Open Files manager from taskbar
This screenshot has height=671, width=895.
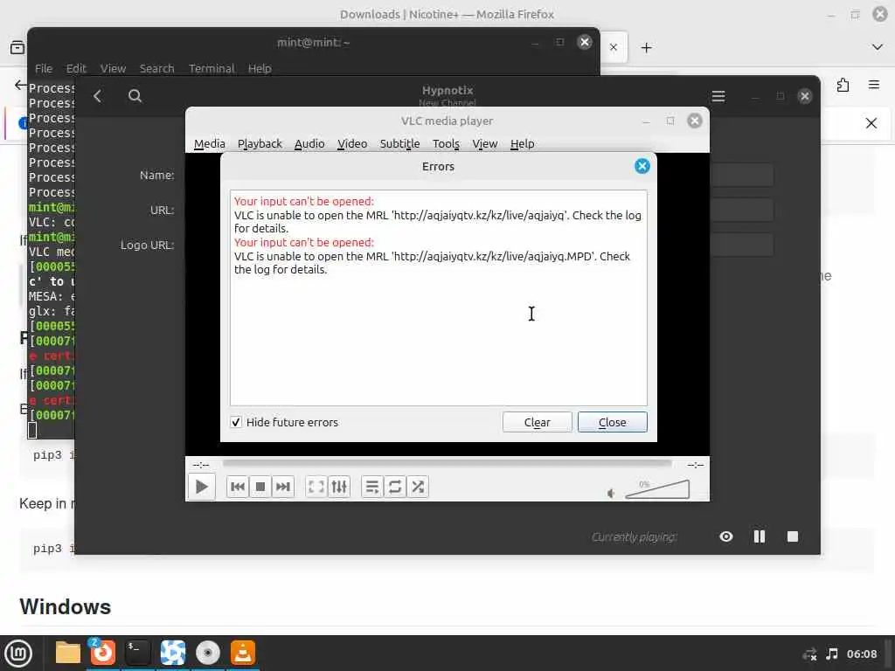click(68, 653)
